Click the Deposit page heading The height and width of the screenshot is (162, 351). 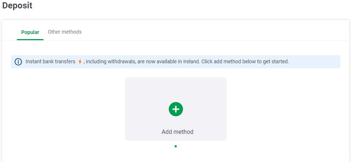pos(18,5)
